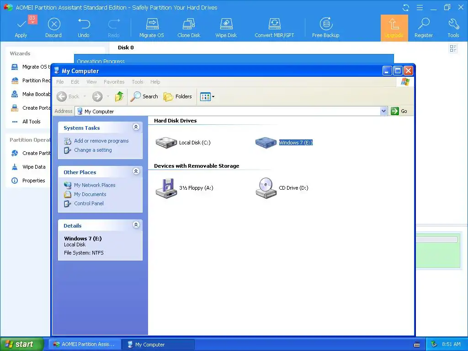Open Help menu in My Computer
468x351 pixels.
[x=155, y=82]
